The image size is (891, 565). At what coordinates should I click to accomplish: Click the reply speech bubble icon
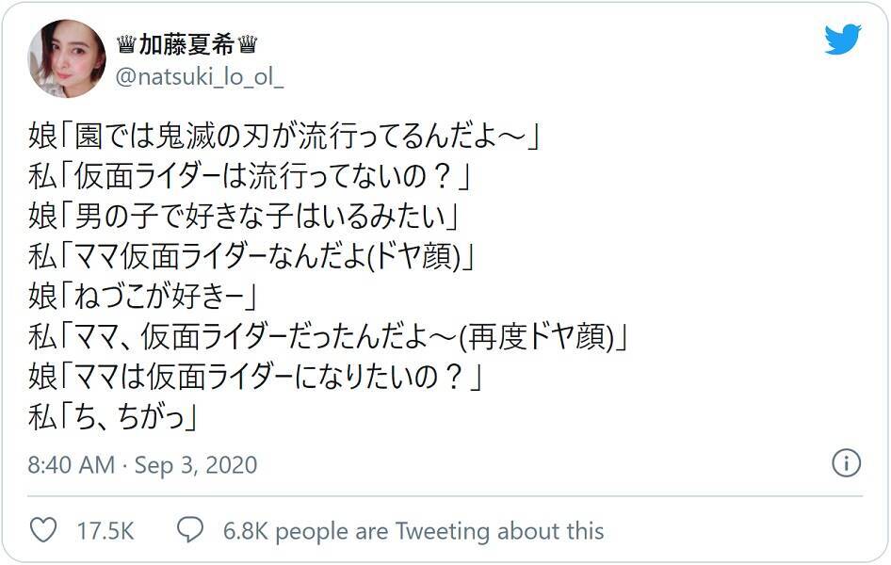(x=191, y=530)
